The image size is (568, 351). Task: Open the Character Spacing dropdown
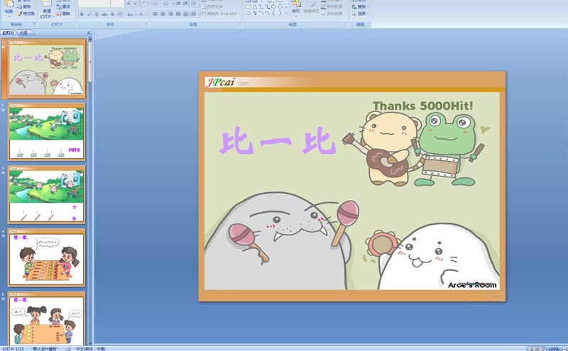(x=120, y=14)
